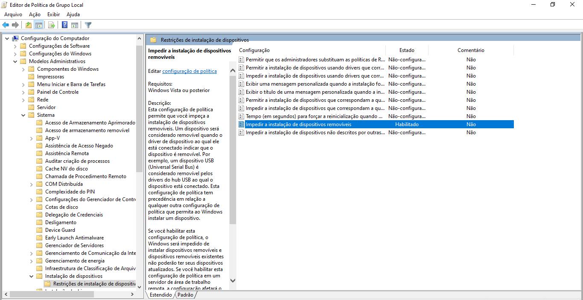Click the description pane scrollbar down arrow
The width and height of the screenshot is (583, 300).
tap(233, 280)
